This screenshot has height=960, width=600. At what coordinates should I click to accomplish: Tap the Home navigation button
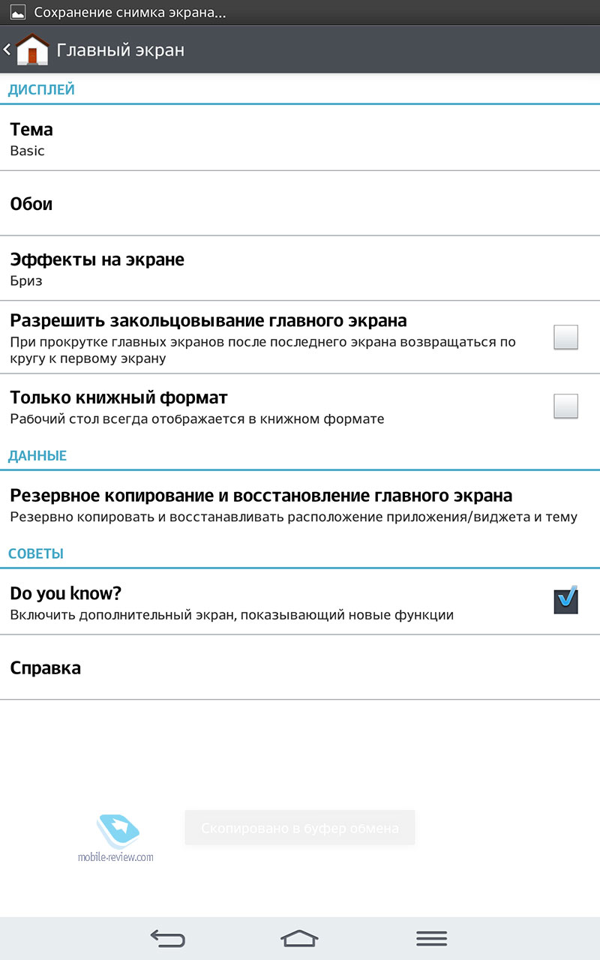[299, 937]
